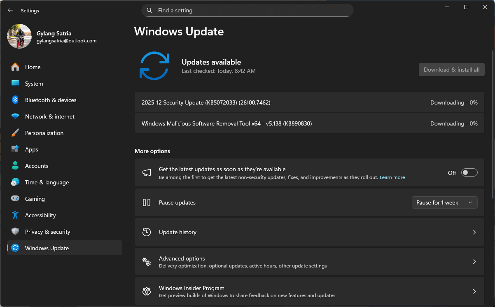The width and height of the screenshot is (495, 307).
Task: Open Advanced options chevron
Action: 474,262
